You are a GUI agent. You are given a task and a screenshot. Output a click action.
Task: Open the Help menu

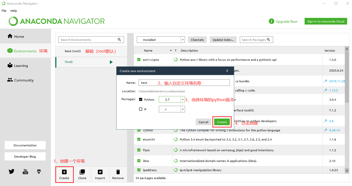14,11
